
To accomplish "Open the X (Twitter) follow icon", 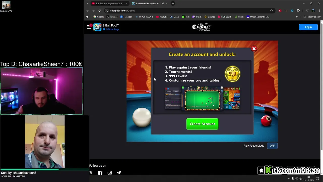I will 91,173.
